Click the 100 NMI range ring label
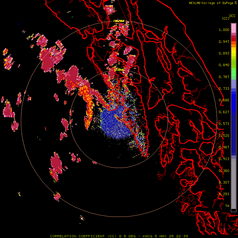 point(119,21)
